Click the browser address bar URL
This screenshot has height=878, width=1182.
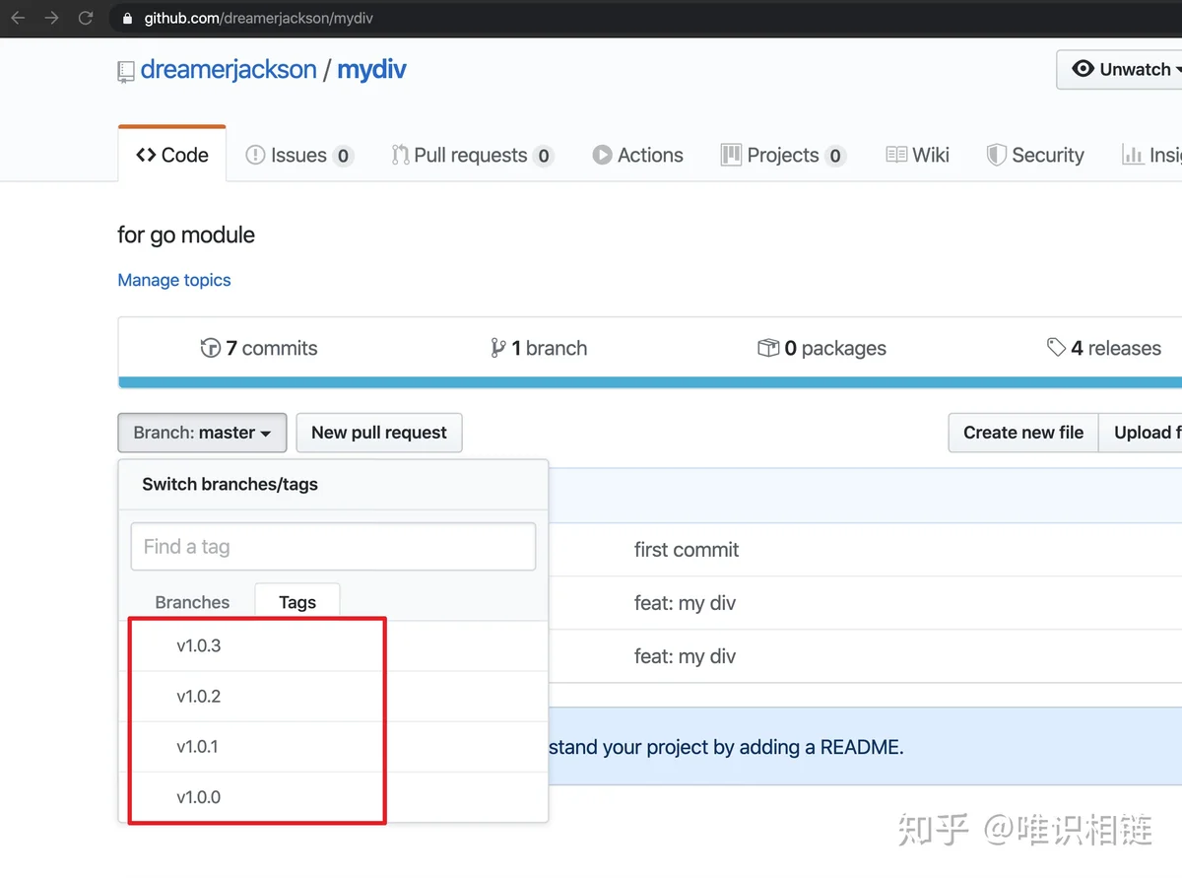[x=259, y=18]
